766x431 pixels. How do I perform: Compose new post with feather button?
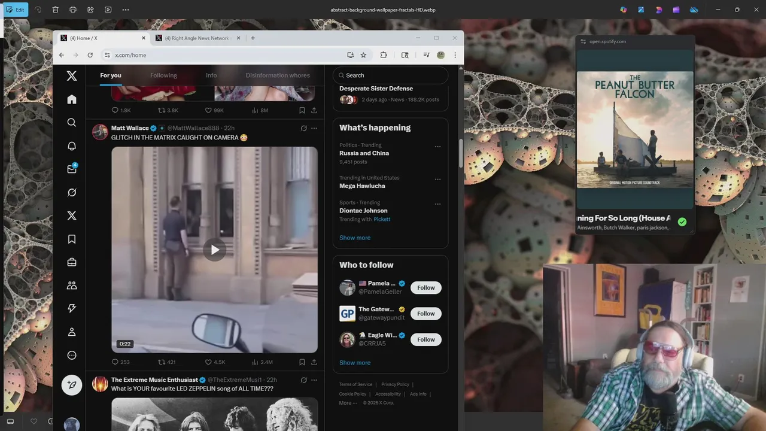72,385
